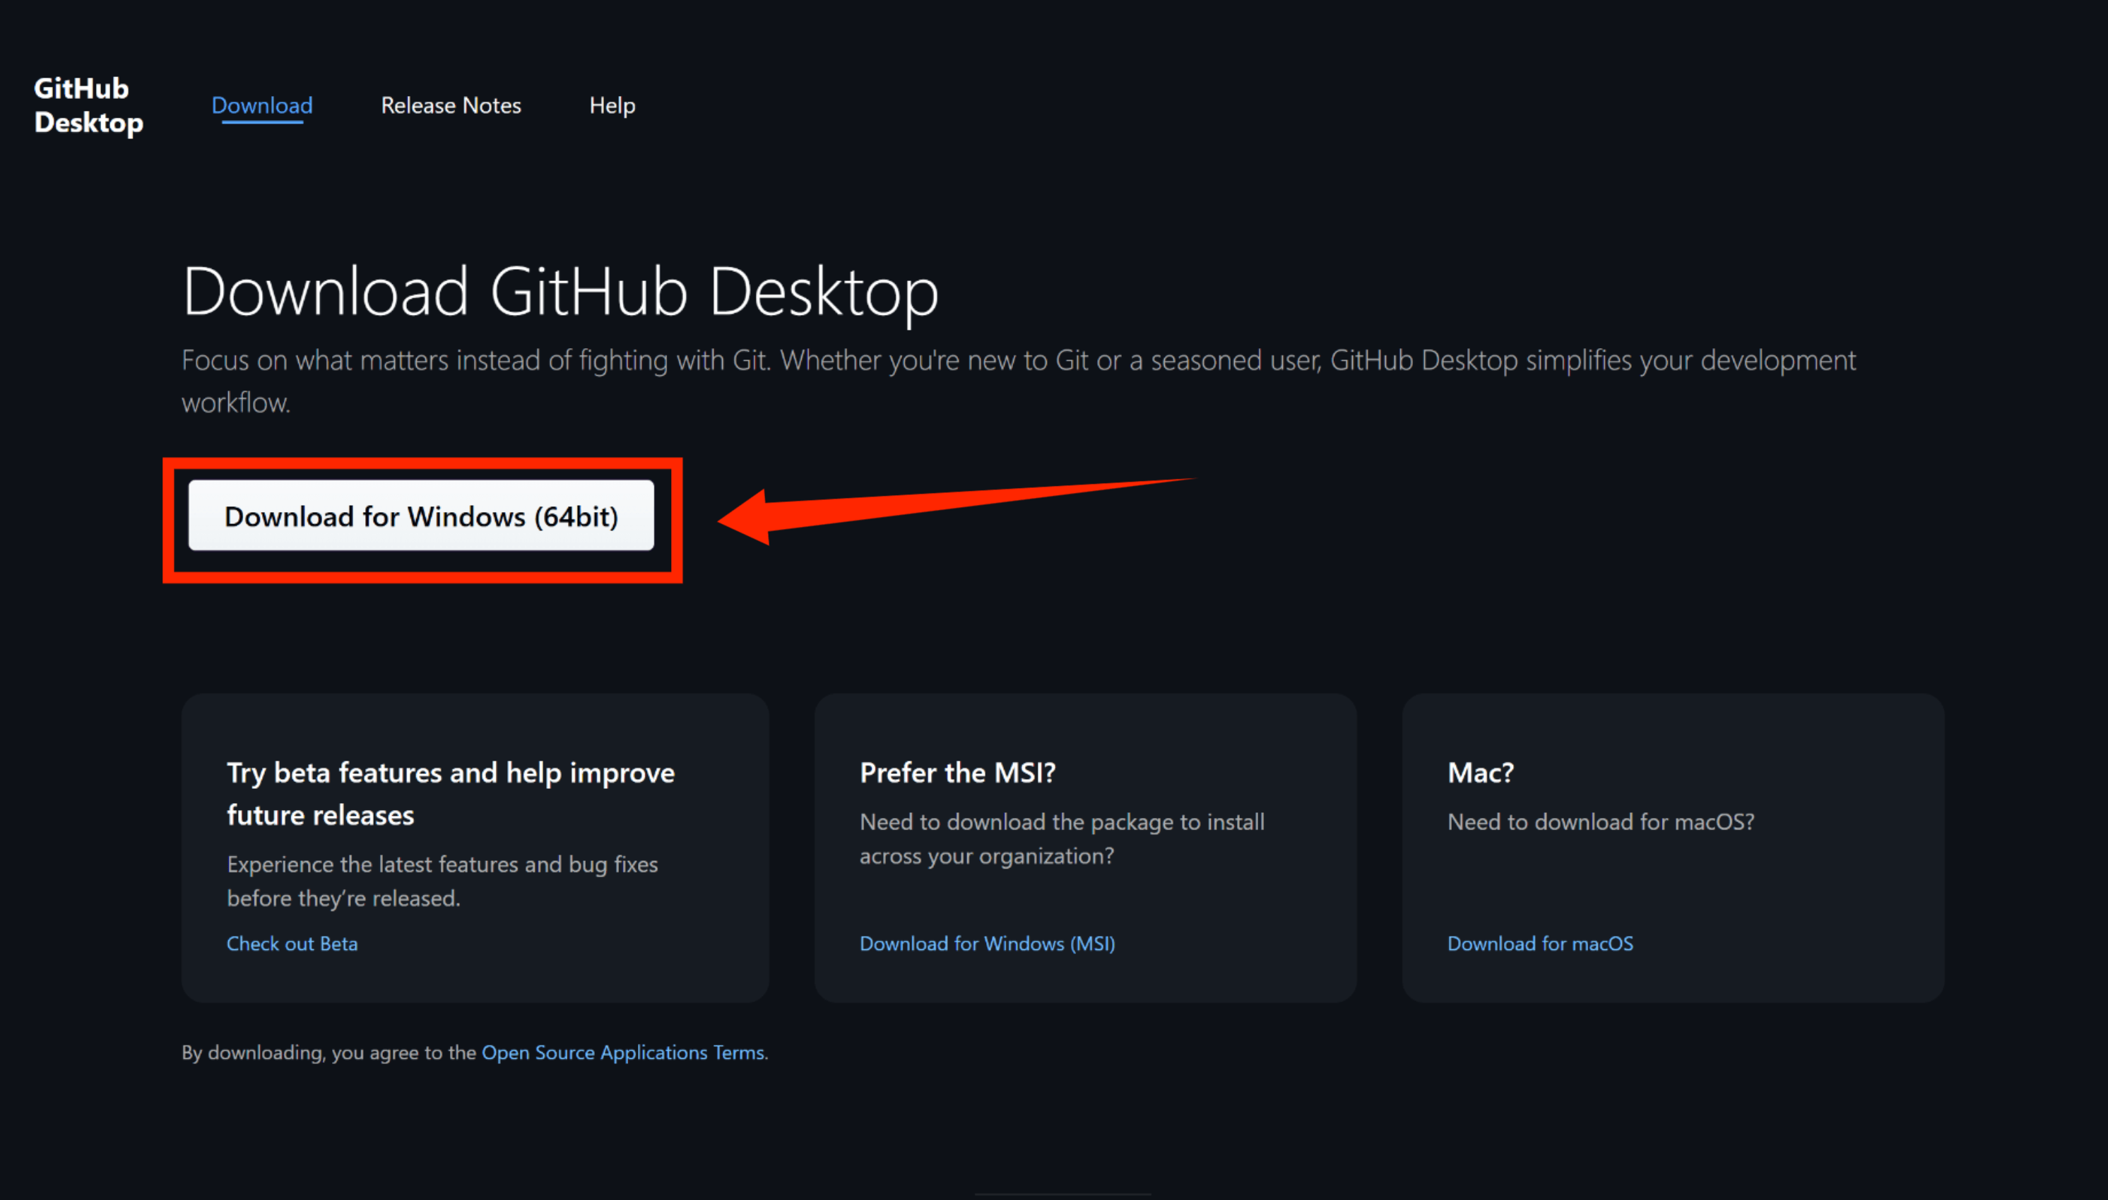Click Download for macOS link

tap(1539, 944)
